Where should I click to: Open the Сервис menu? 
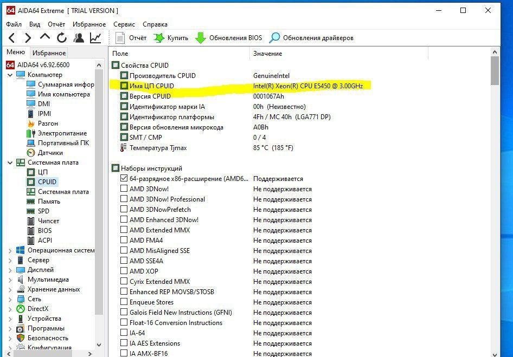(124, 24)
